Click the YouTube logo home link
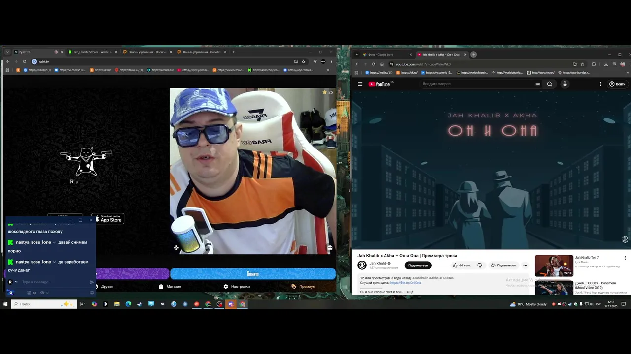Screen dimensions: 631x354 click(x=379, y=84)
